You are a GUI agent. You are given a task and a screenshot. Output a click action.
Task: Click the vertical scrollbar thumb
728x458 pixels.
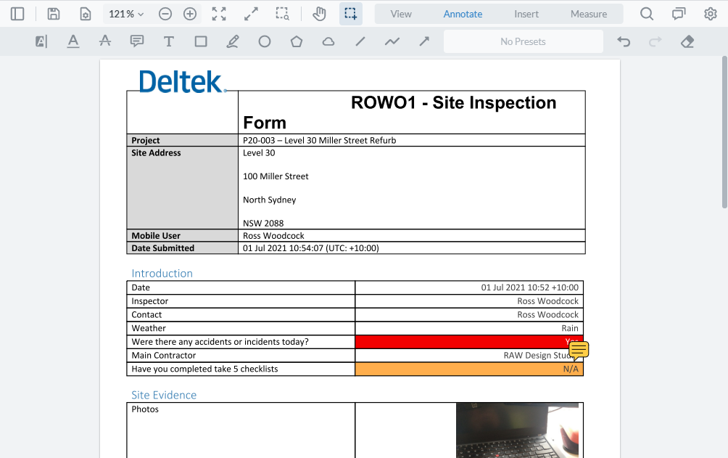[x=724, y=132]
